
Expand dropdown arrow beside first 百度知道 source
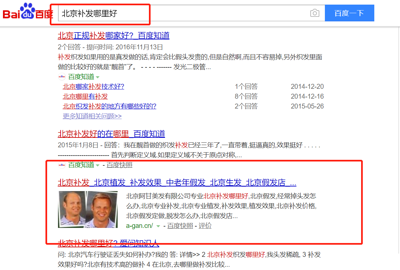pyautogui.click(x=98, y=77)
